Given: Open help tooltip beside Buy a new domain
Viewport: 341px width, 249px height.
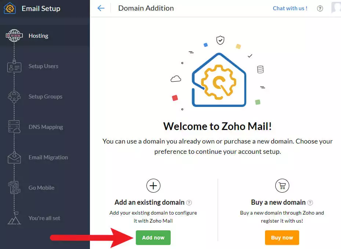Looking at the screenshot, I should (310, 202).
